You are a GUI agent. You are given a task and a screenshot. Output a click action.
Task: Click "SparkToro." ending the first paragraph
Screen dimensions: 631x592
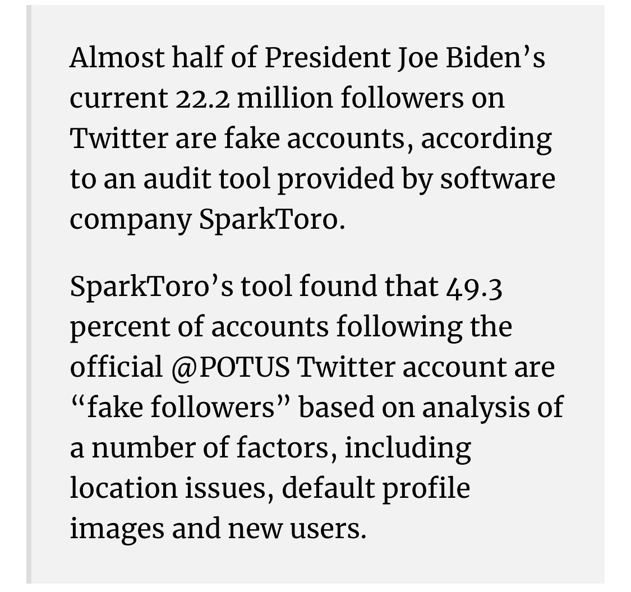click(273, 220)
